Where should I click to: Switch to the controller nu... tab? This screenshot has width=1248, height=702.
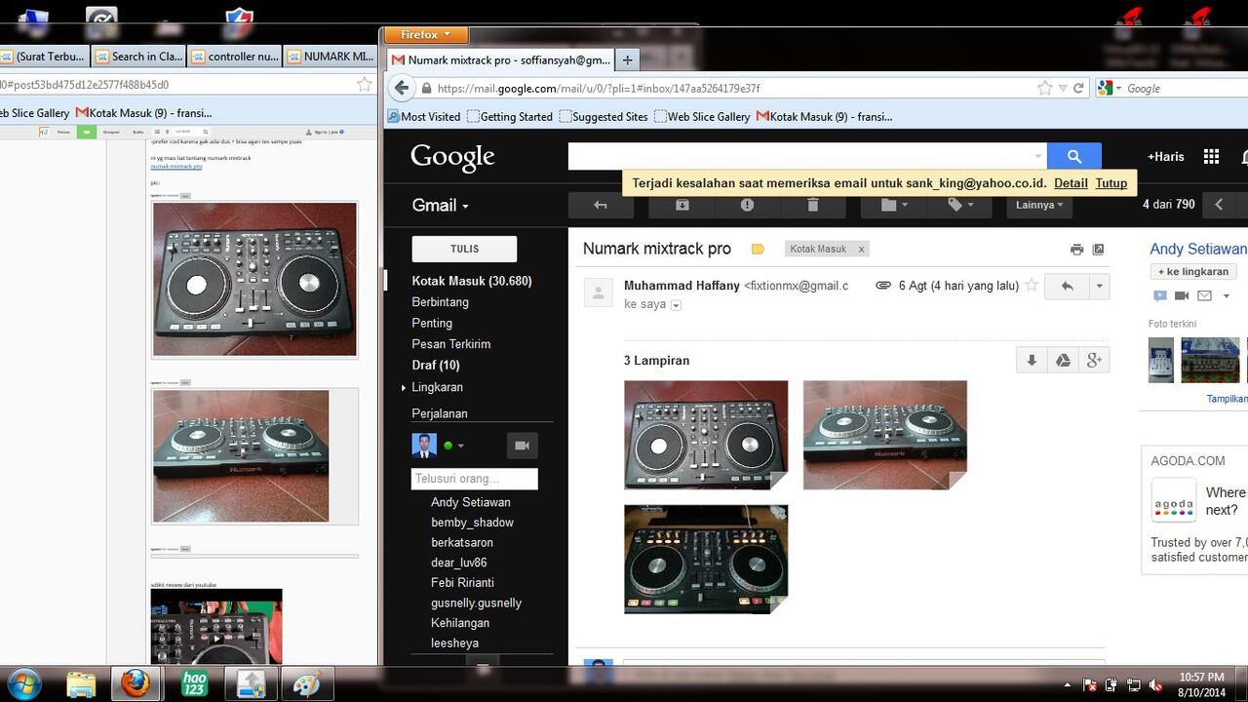tap(233, 57)
